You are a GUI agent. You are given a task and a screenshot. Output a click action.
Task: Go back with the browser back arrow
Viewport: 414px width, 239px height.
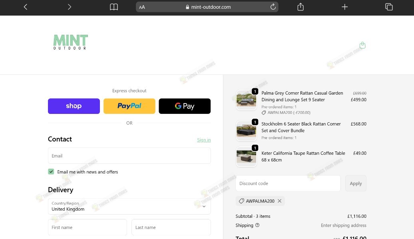pyautogui.click(x=26, y=7)
